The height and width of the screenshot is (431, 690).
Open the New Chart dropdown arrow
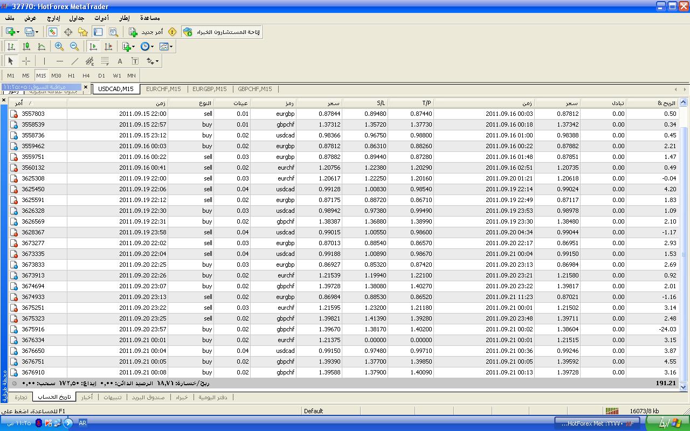[x=18, y=32]
